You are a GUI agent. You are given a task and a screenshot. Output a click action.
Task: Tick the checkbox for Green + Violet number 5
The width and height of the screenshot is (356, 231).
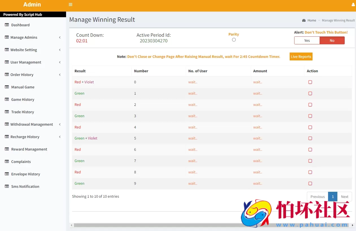click(x=310, y=138)
